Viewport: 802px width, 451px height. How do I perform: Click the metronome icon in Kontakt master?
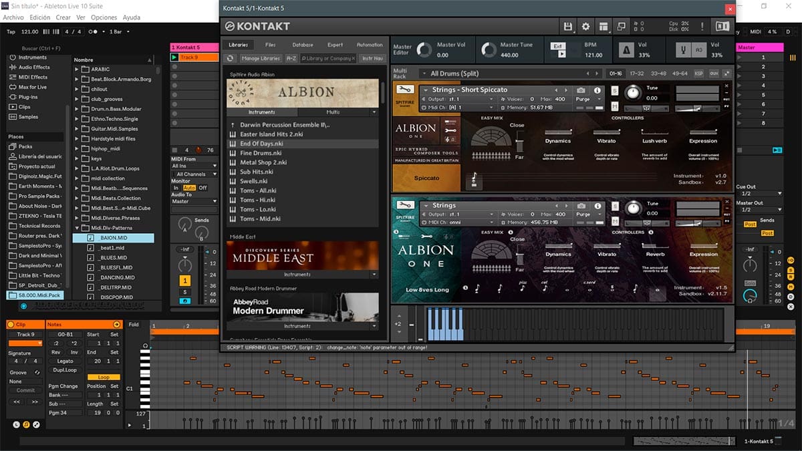[626, 50]
